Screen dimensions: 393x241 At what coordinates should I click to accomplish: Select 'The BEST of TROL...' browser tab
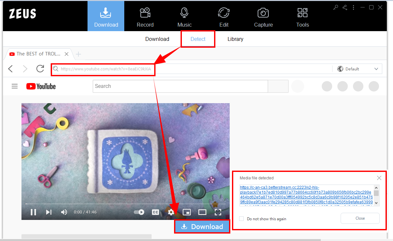38,54
